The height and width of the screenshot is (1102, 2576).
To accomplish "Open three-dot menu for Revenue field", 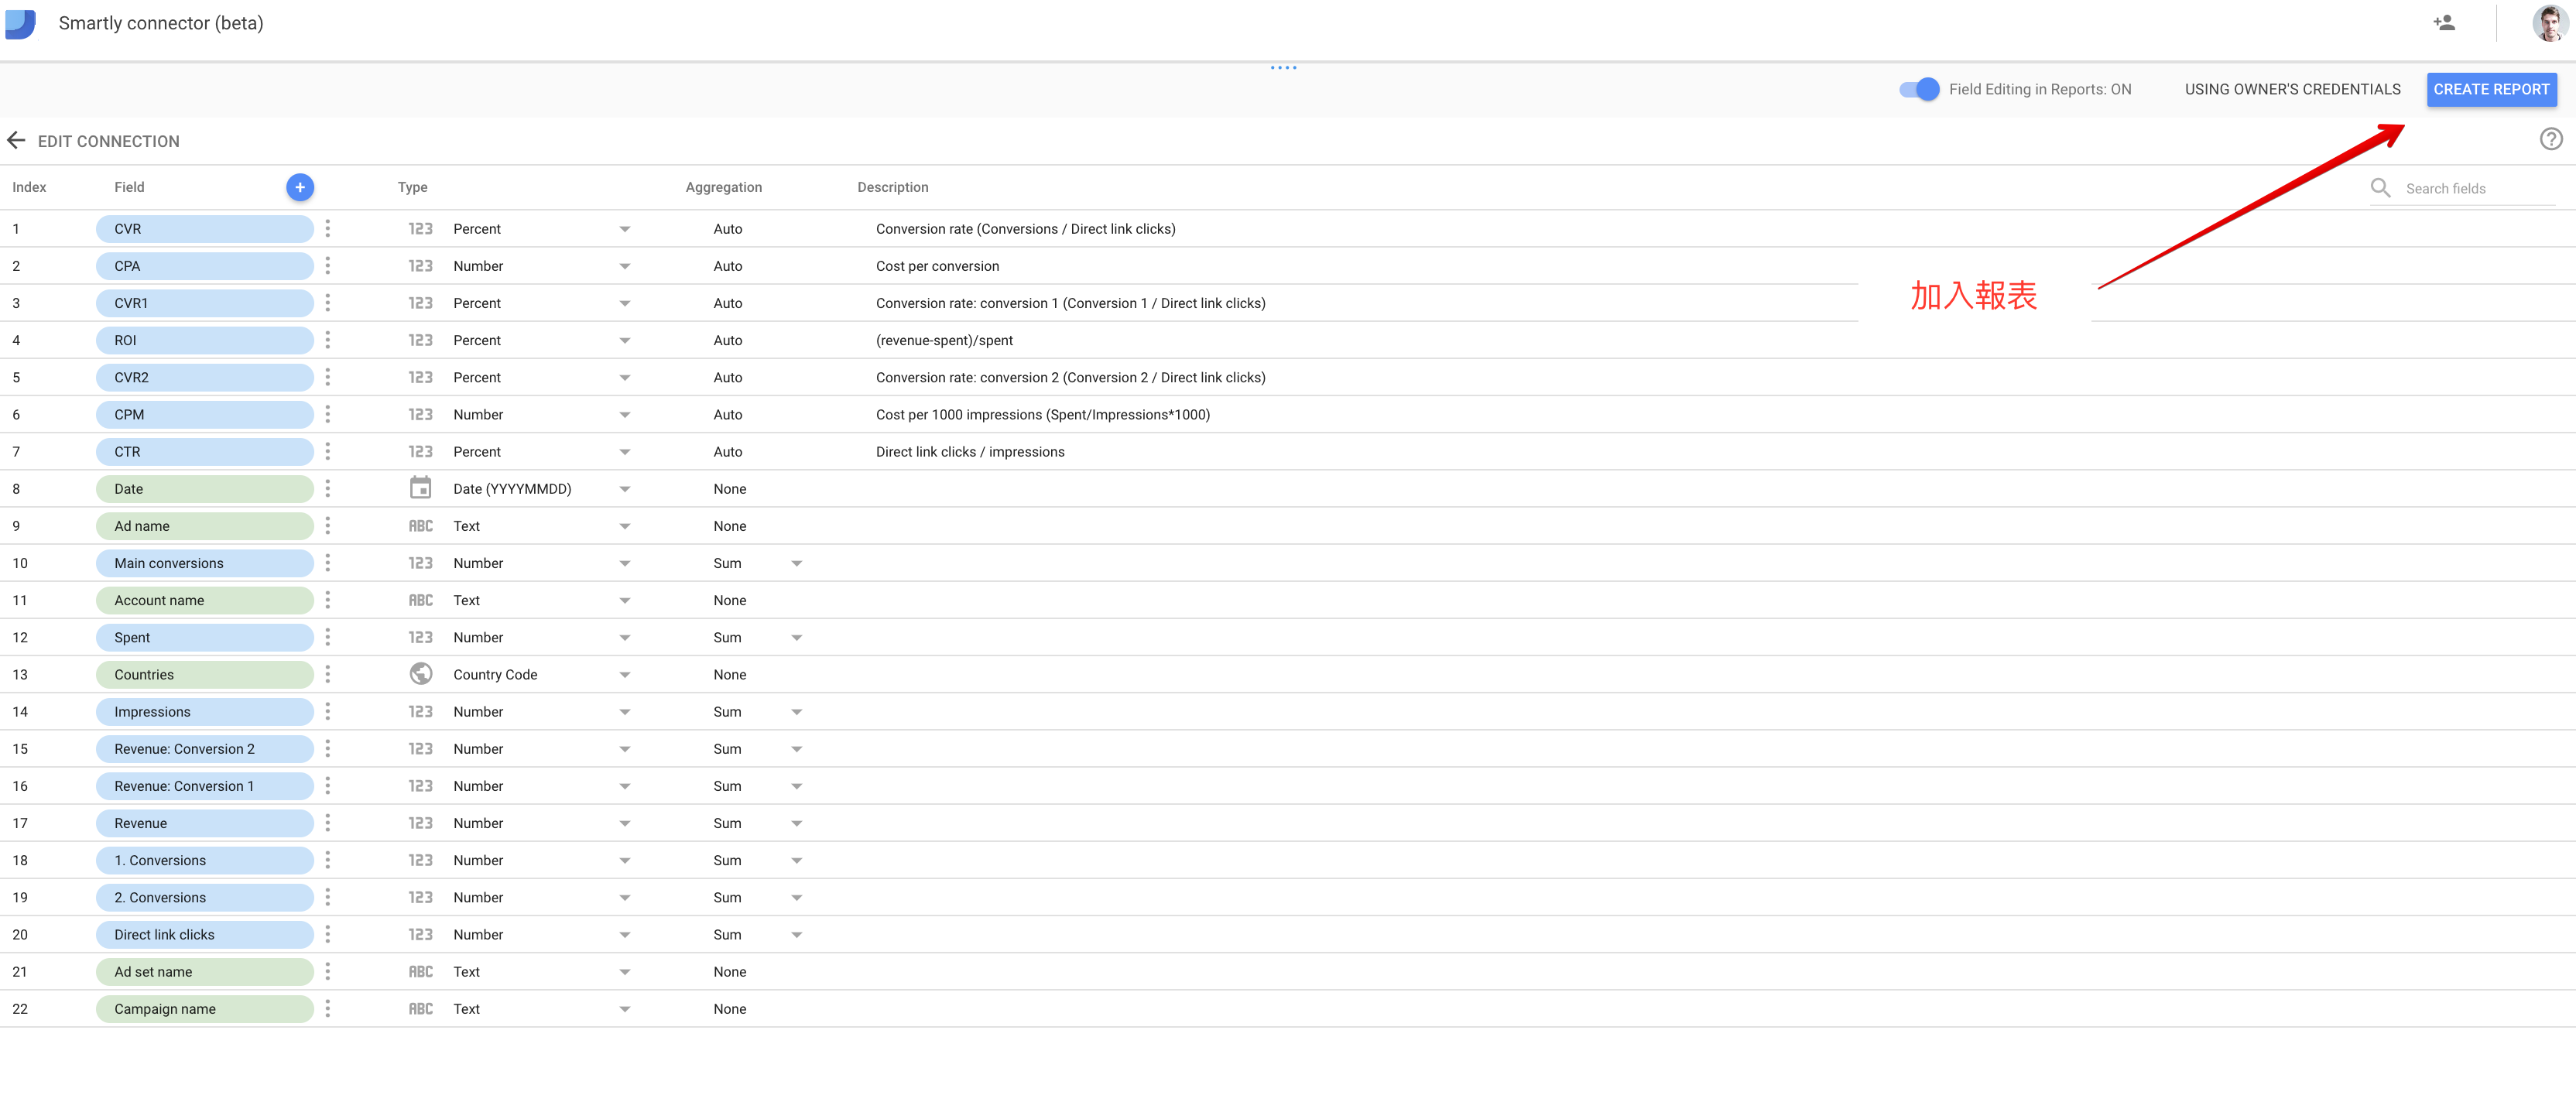I will (328, 823).
